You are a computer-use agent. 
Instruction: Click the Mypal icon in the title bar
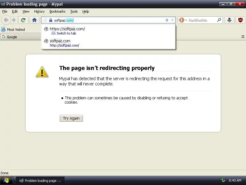3,4
